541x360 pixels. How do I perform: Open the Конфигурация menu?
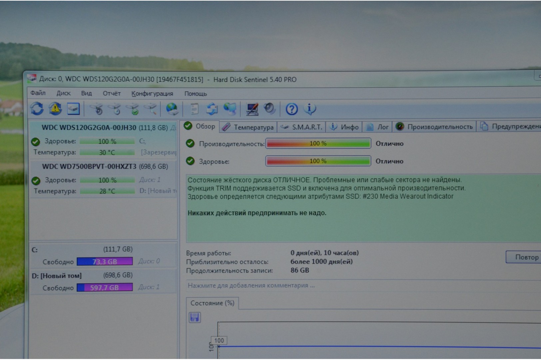coord(152,94)
